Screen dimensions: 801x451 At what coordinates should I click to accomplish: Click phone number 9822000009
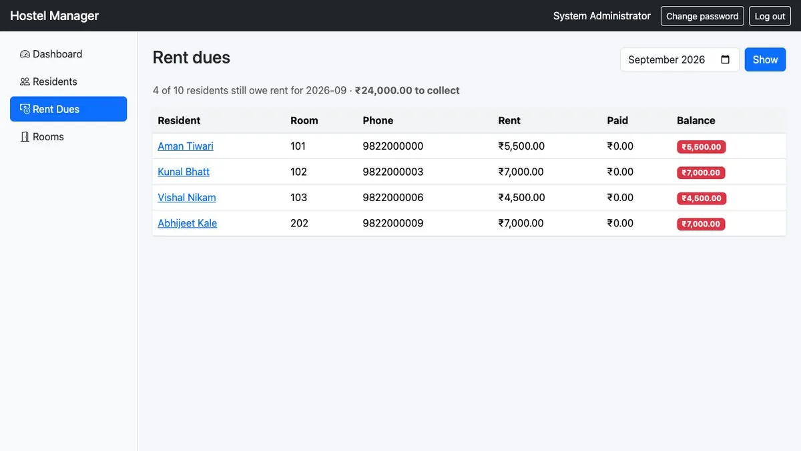pos(393,223)
